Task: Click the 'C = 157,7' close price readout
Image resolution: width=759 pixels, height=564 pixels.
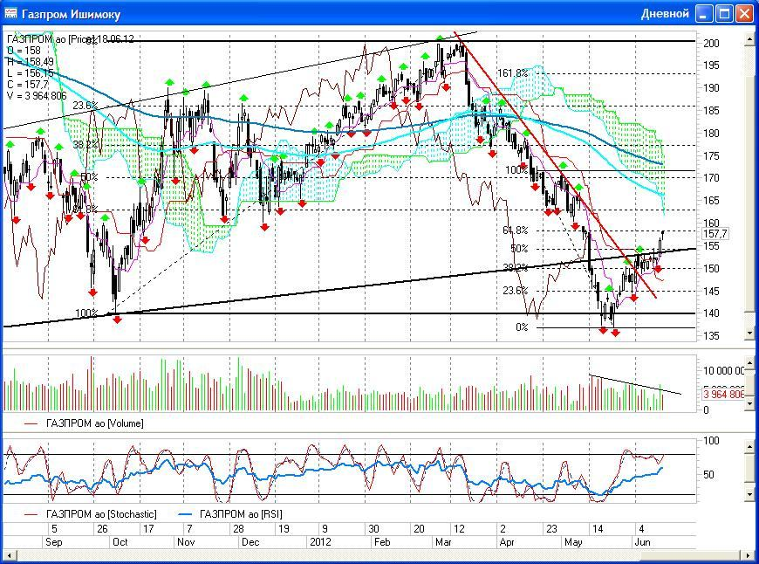Action: coord(28,85)
